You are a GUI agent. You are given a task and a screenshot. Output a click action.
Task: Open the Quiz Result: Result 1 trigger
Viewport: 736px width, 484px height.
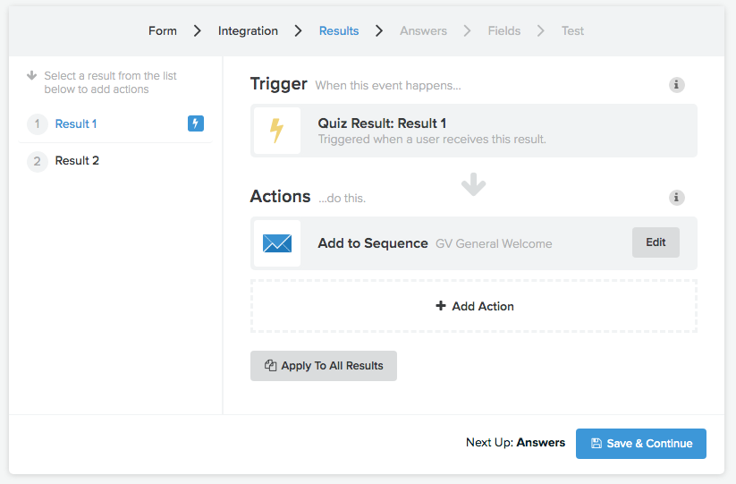tap(474, 131)
